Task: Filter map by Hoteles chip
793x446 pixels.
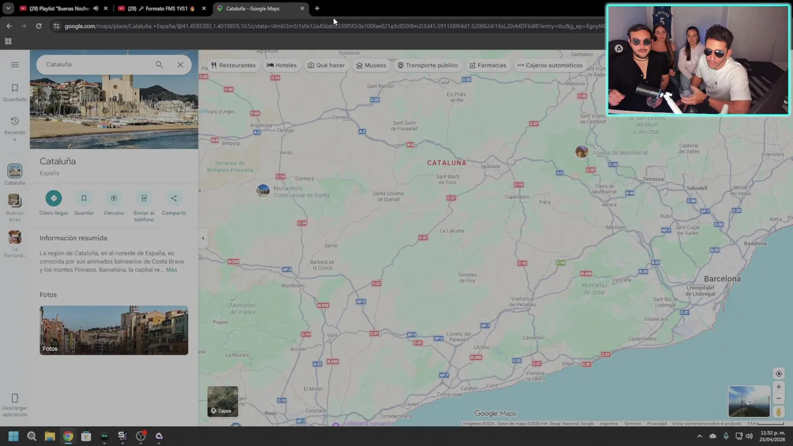Action: (281, 65)
